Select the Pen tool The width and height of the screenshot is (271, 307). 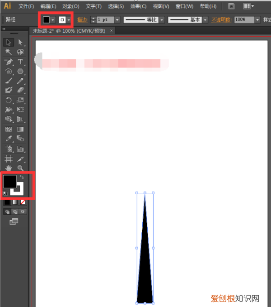(x=8, y=62)
